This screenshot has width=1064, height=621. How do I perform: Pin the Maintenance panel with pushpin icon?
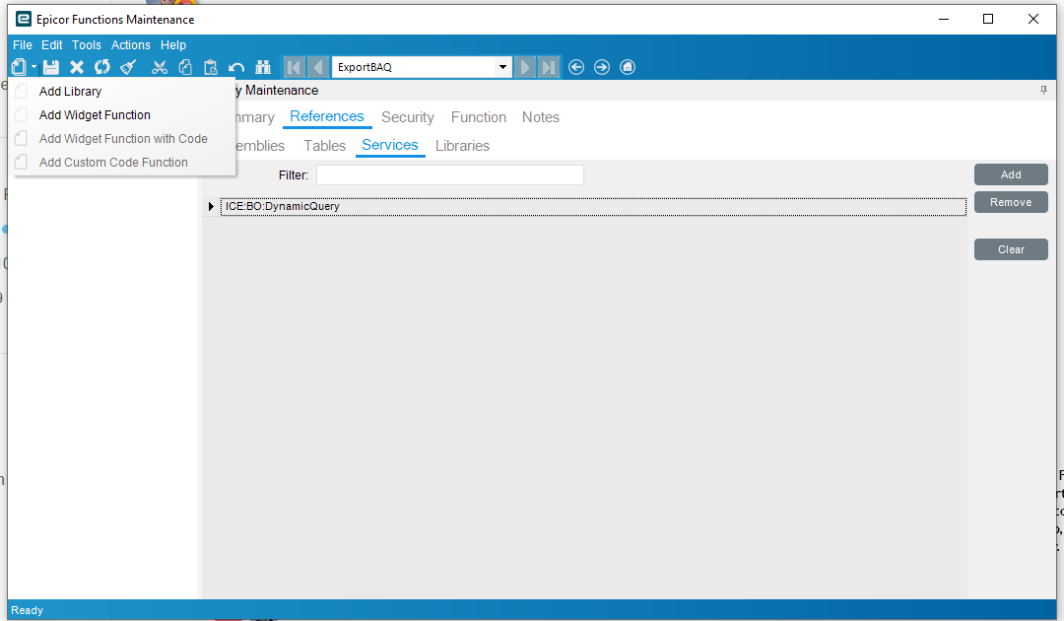(x=1043, y=91)
